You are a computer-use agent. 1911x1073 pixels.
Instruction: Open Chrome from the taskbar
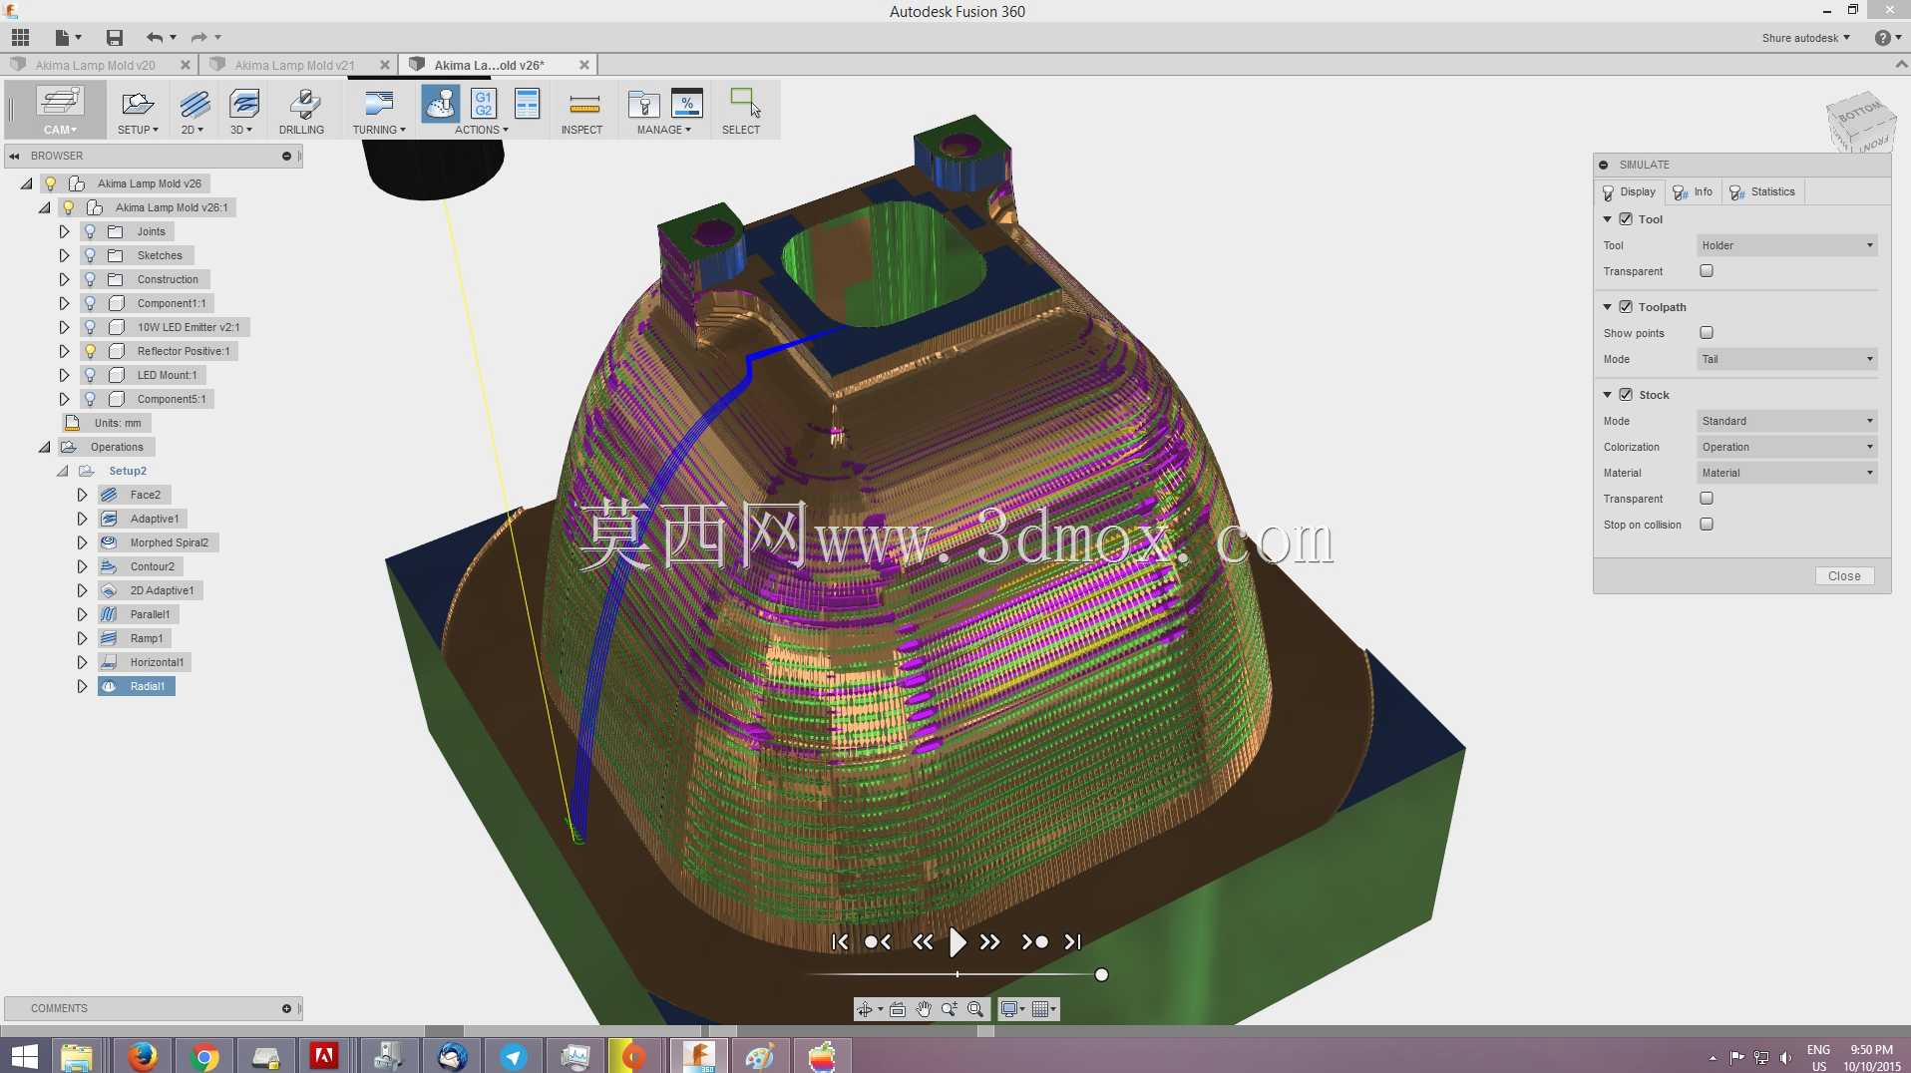coord(203,1056)
